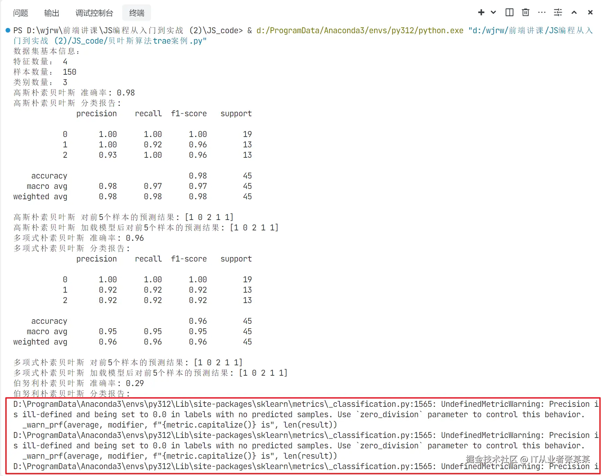Click '高斯朴素贝叶斯 分类报告' heading line
This screenshot has width=602, height=476.
point(67,103)
